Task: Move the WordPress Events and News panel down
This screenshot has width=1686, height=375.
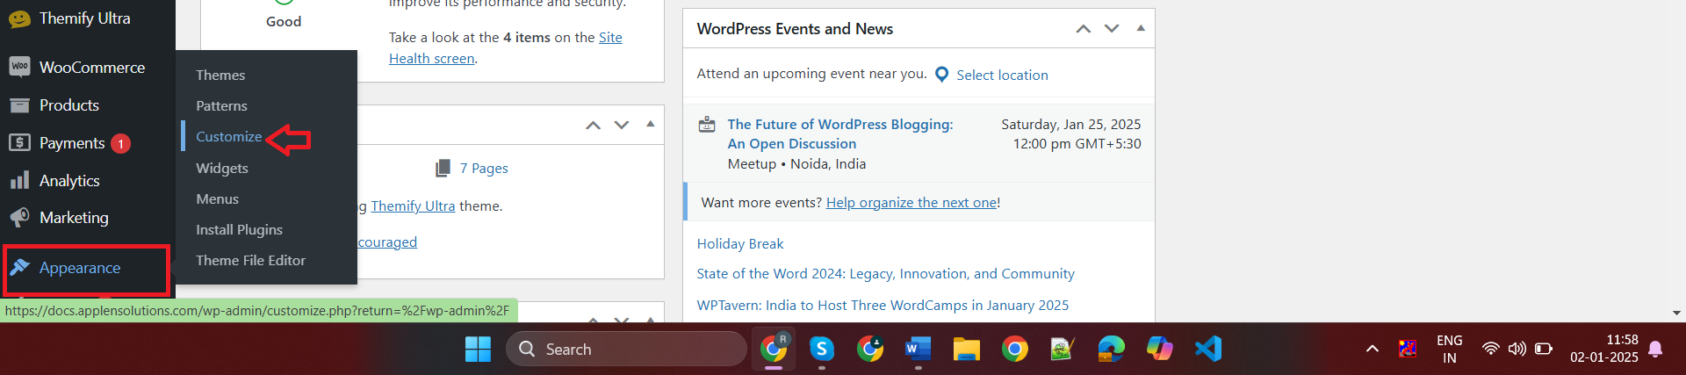Action: (1112, 29)
